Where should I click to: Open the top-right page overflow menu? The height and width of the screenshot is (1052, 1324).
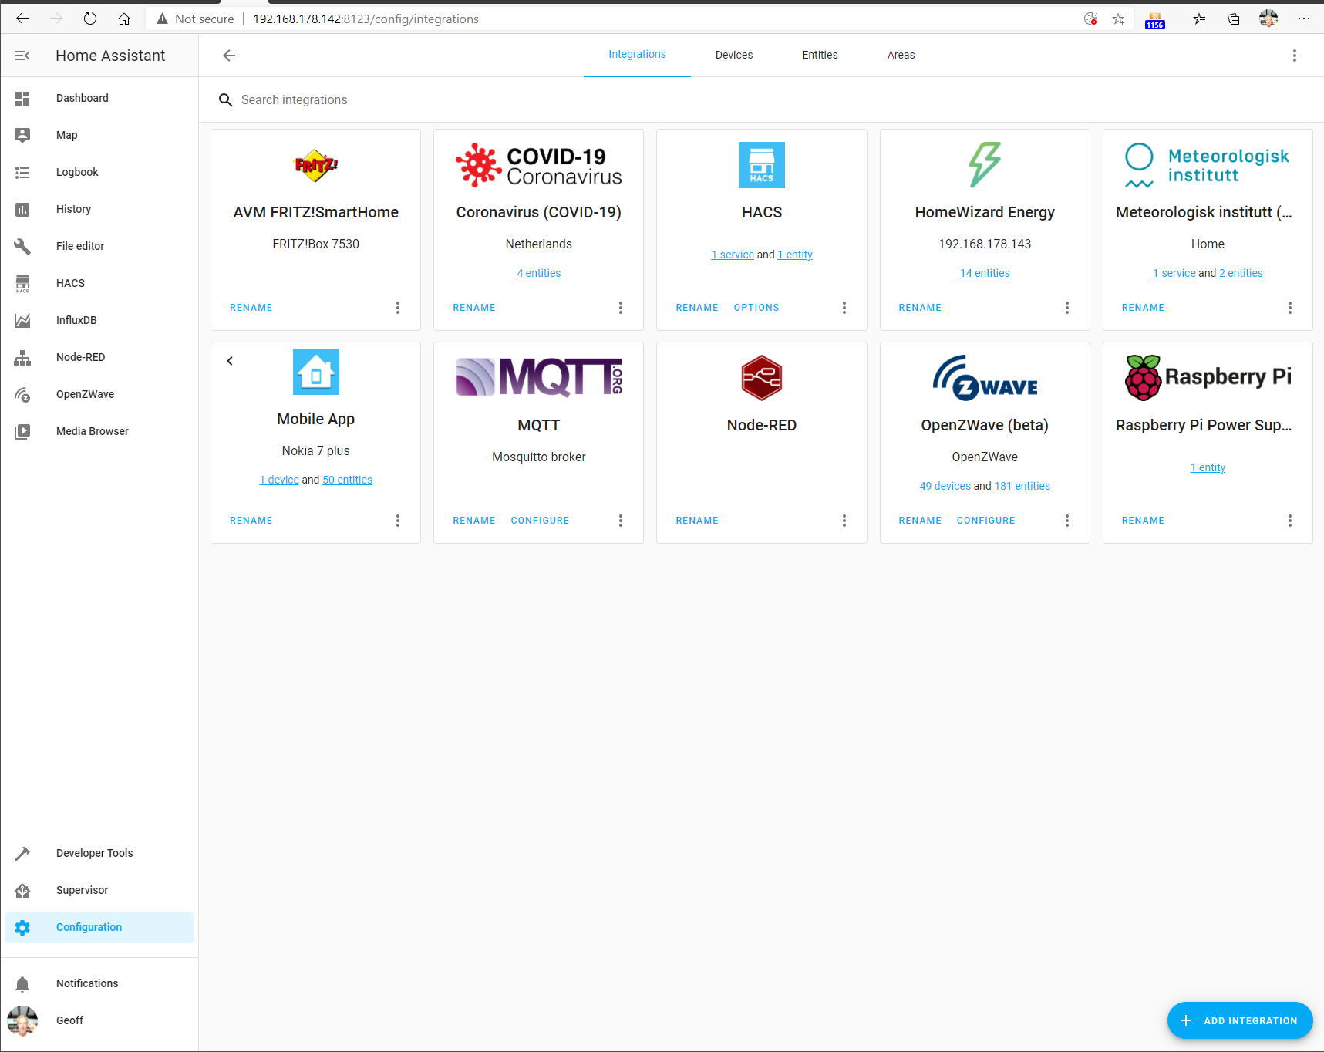pyautogui.click(x=1295, y=56)
